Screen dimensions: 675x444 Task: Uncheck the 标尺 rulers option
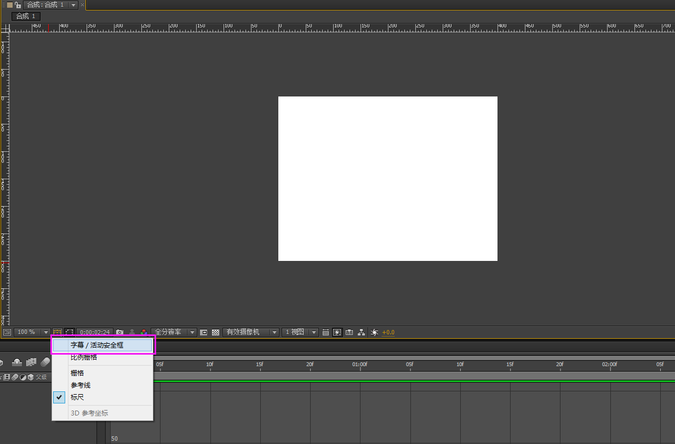[x=77, y=397]
